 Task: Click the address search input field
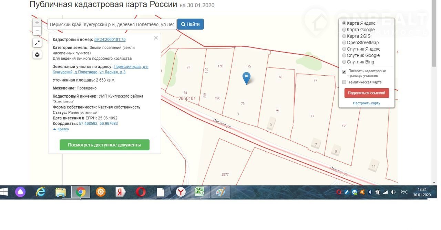(x=112, y=24)
